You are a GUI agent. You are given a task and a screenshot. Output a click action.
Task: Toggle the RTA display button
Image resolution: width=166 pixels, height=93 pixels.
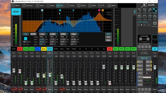108,34
